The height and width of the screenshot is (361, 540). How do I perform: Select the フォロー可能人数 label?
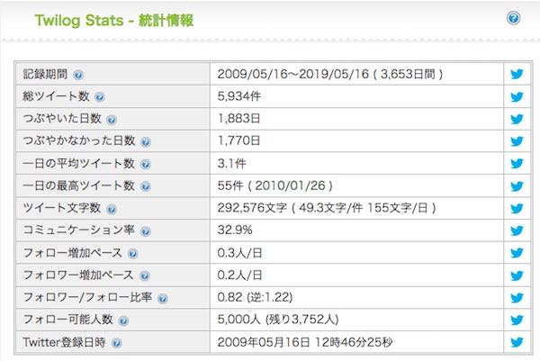pyautogui.click(x=67, y=320)
